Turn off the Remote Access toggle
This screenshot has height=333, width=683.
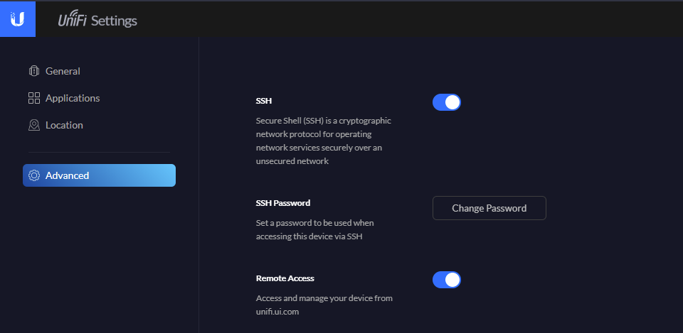click(x=447, y=280)
